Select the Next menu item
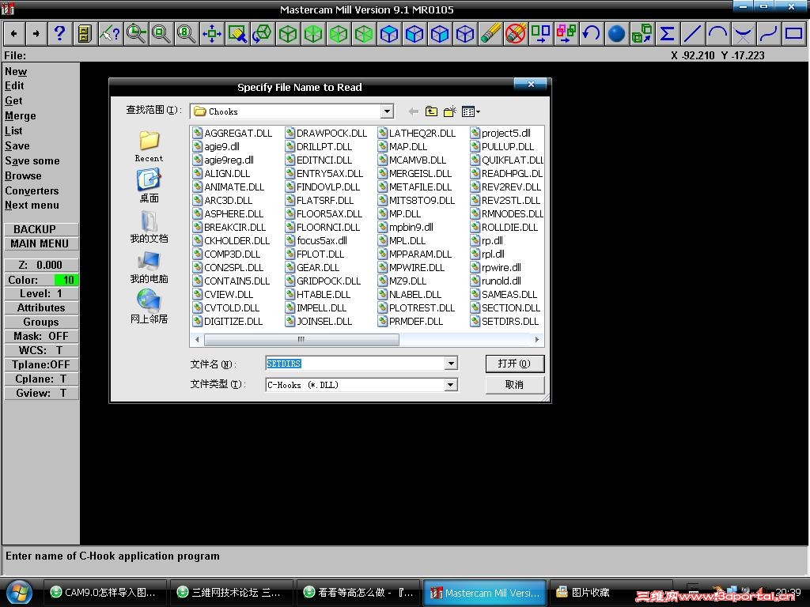Image resolution: width=810 pixels, height=607 pixels. coord(32,205)
